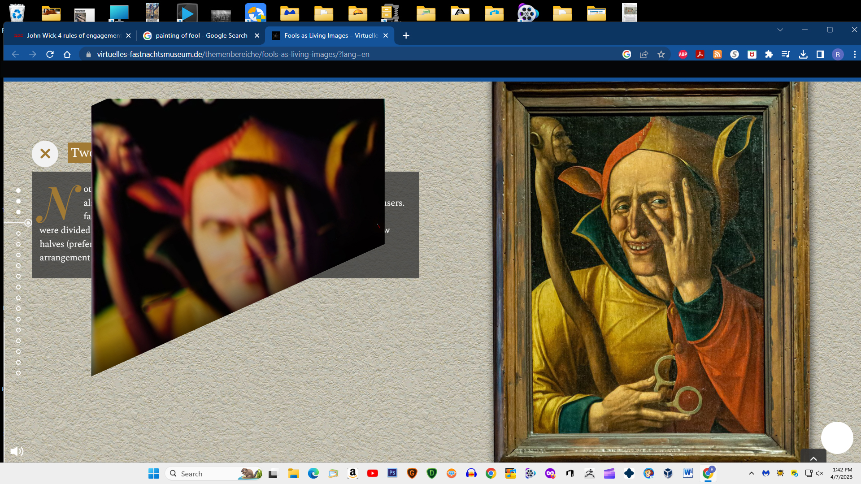Launch Photoshop from the taskbar
Screen dimensions: 861x484
point(392,474)
